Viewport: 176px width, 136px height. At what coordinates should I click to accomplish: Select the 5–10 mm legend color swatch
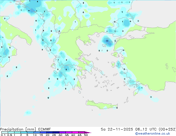[x=30, y=132]
